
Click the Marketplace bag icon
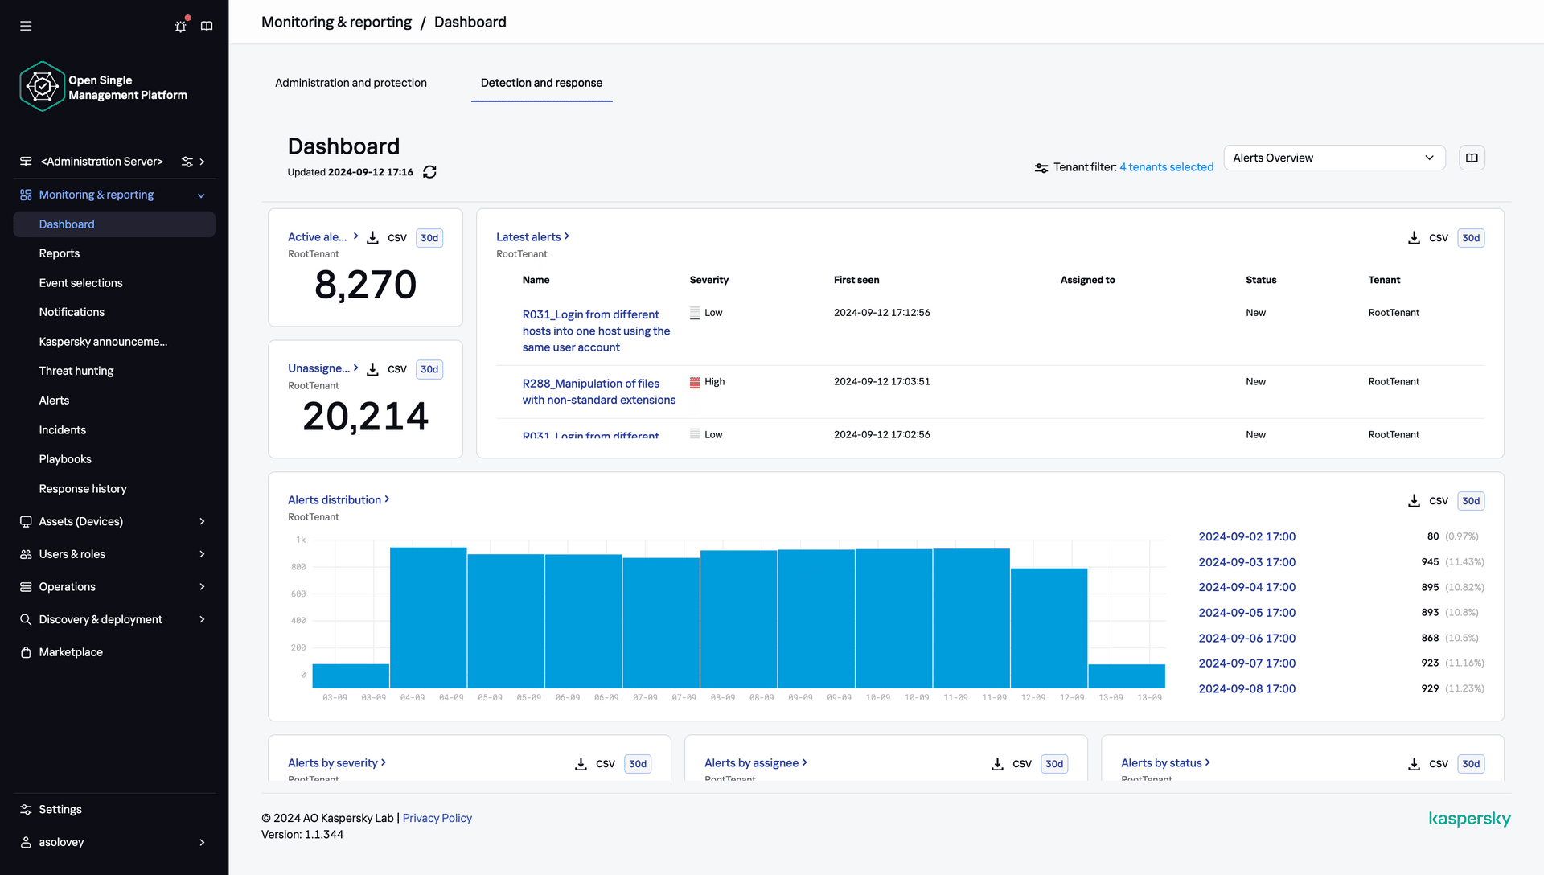pyautogui.click(x=26, y=652)
